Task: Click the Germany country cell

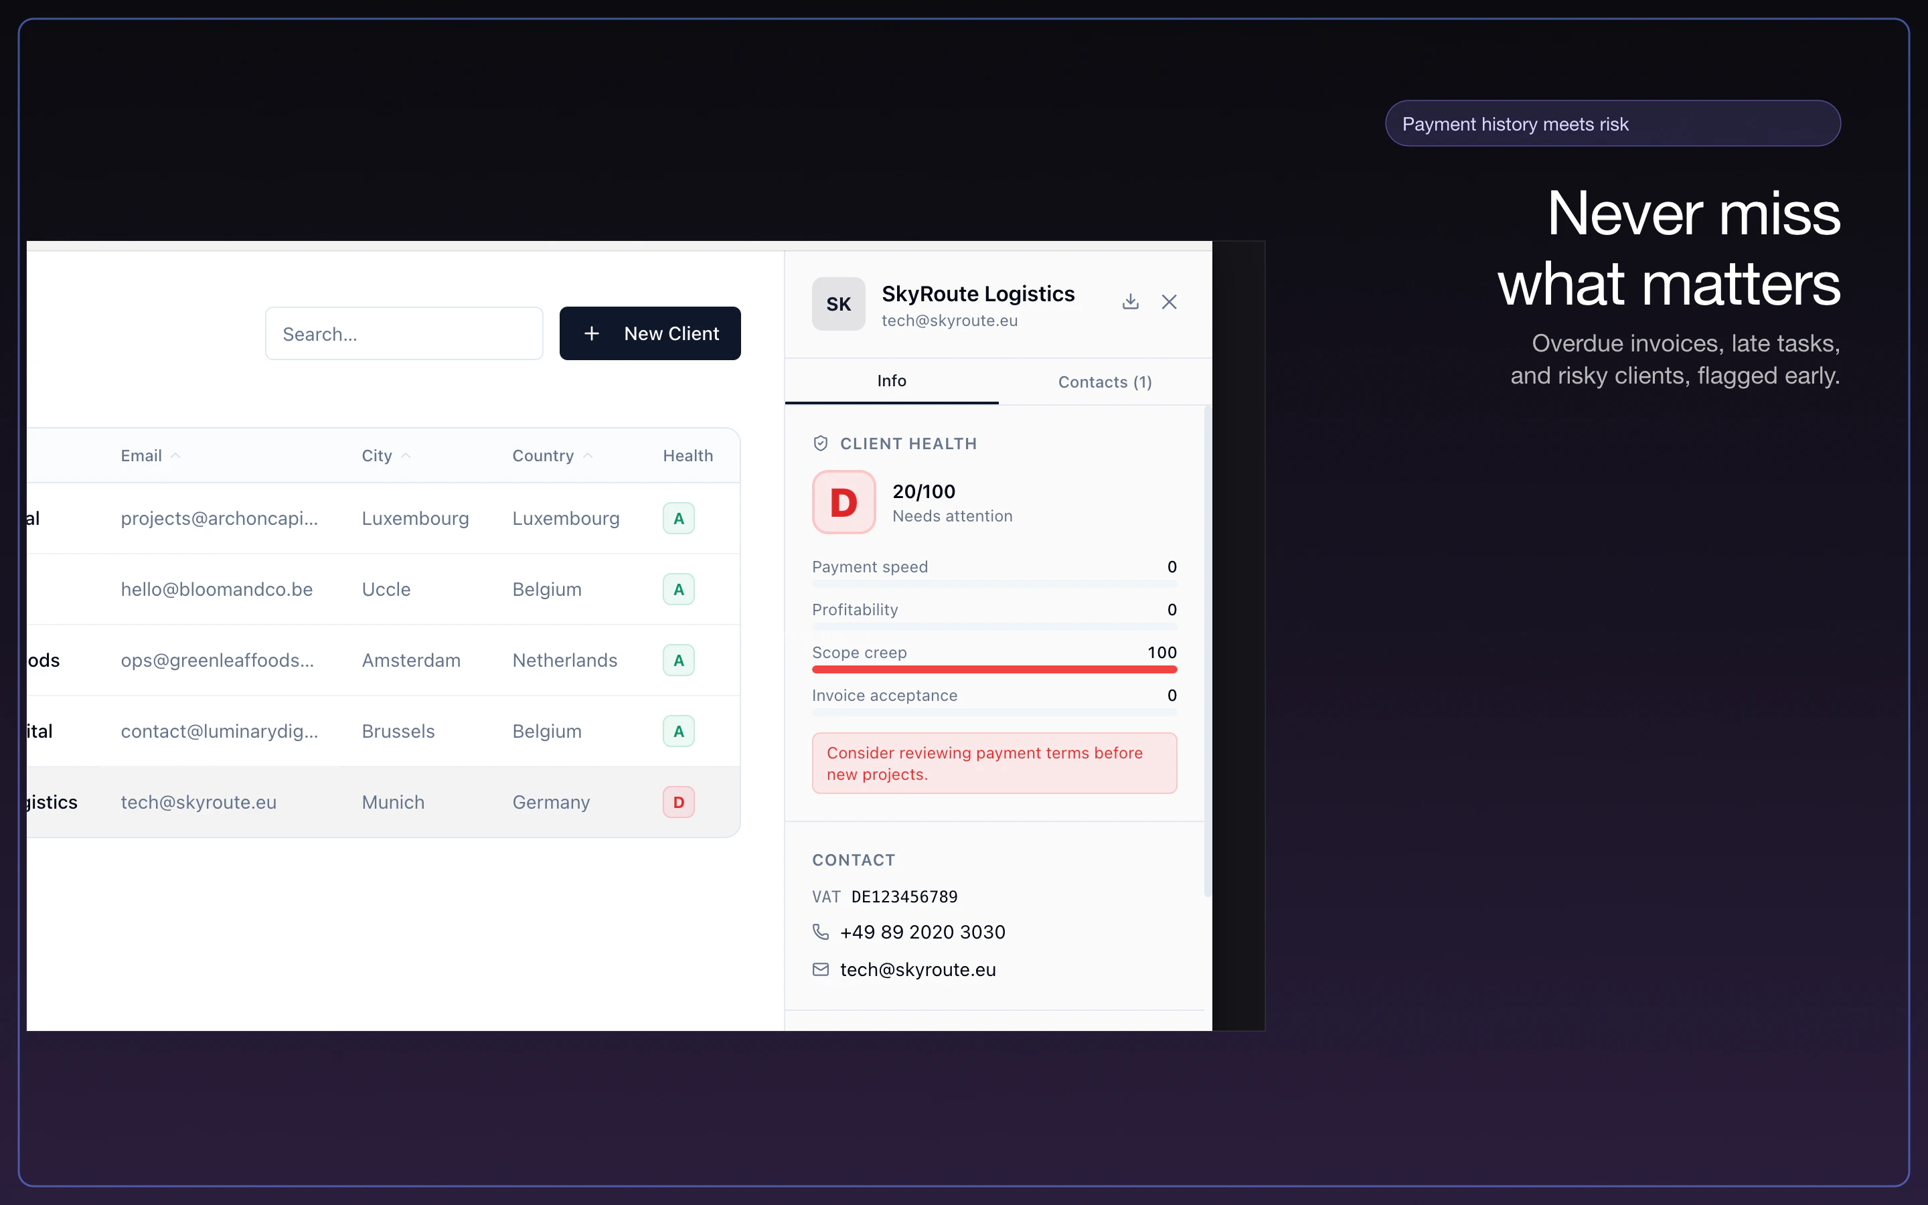Action: [x=552, y=802]
